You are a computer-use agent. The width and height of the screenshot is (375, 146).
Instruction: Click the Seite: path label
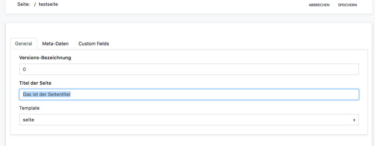23,4
